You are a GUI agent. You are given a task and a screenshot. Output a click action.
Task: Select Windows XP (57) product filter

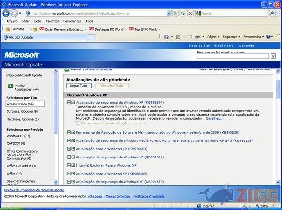(x=18, y=136)
